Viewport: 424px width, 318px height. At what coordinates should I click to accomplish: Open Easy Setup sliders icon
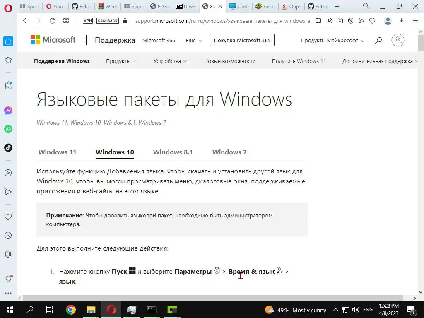click(415, 21)
